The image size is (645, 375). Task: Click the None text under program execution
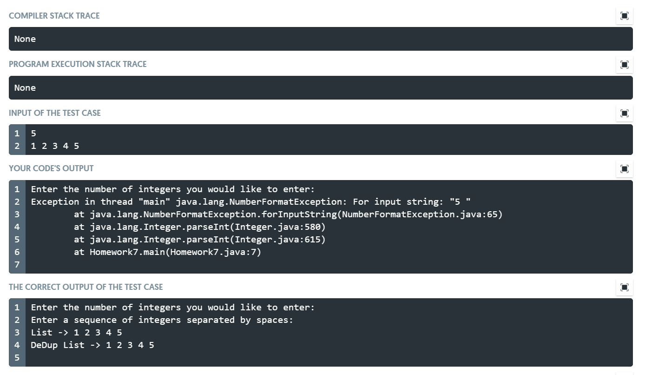tap(25, 87)
